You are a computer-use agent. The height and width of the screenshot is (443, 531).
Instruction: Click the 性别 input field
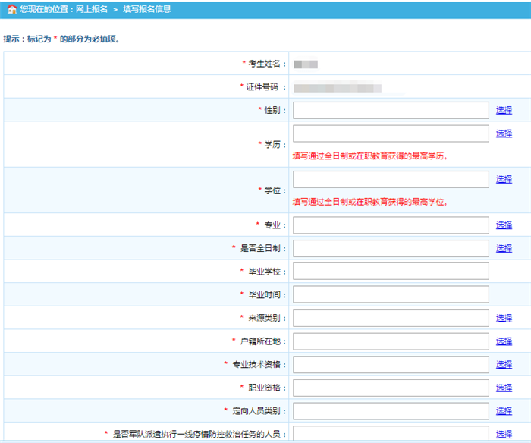391,110
